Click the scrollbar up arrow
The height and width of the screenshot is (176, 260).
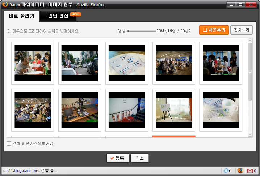[250, 40]
